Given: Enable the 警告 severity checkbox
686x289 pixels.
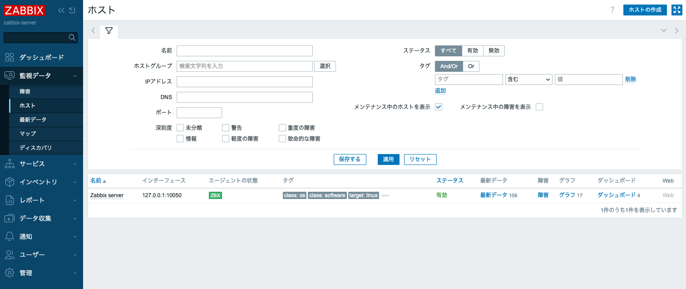Looking at the screenshot, I should (226, 128).
